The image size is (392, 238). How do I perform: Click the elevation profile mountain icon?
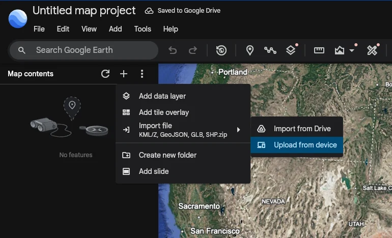point(339,50)
